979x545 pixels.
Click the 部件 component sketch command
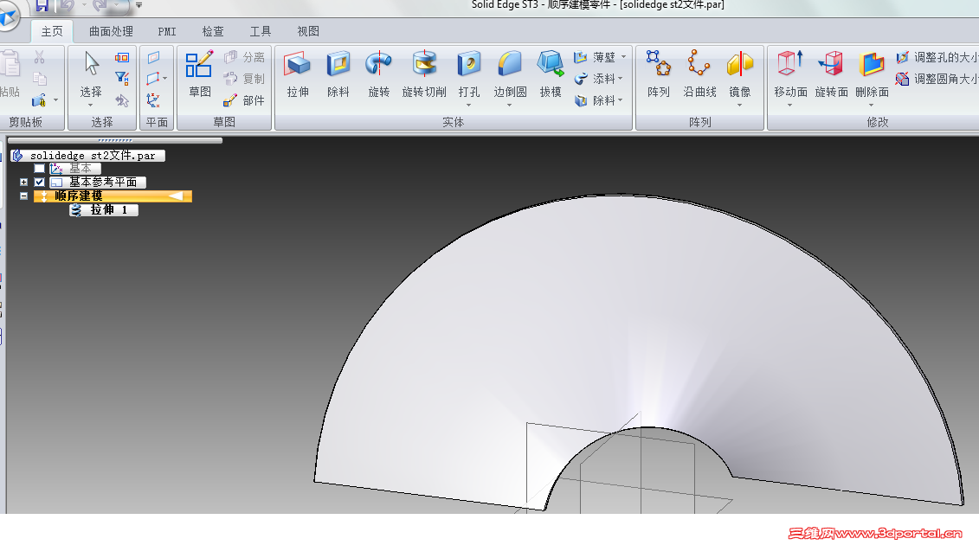245,99
